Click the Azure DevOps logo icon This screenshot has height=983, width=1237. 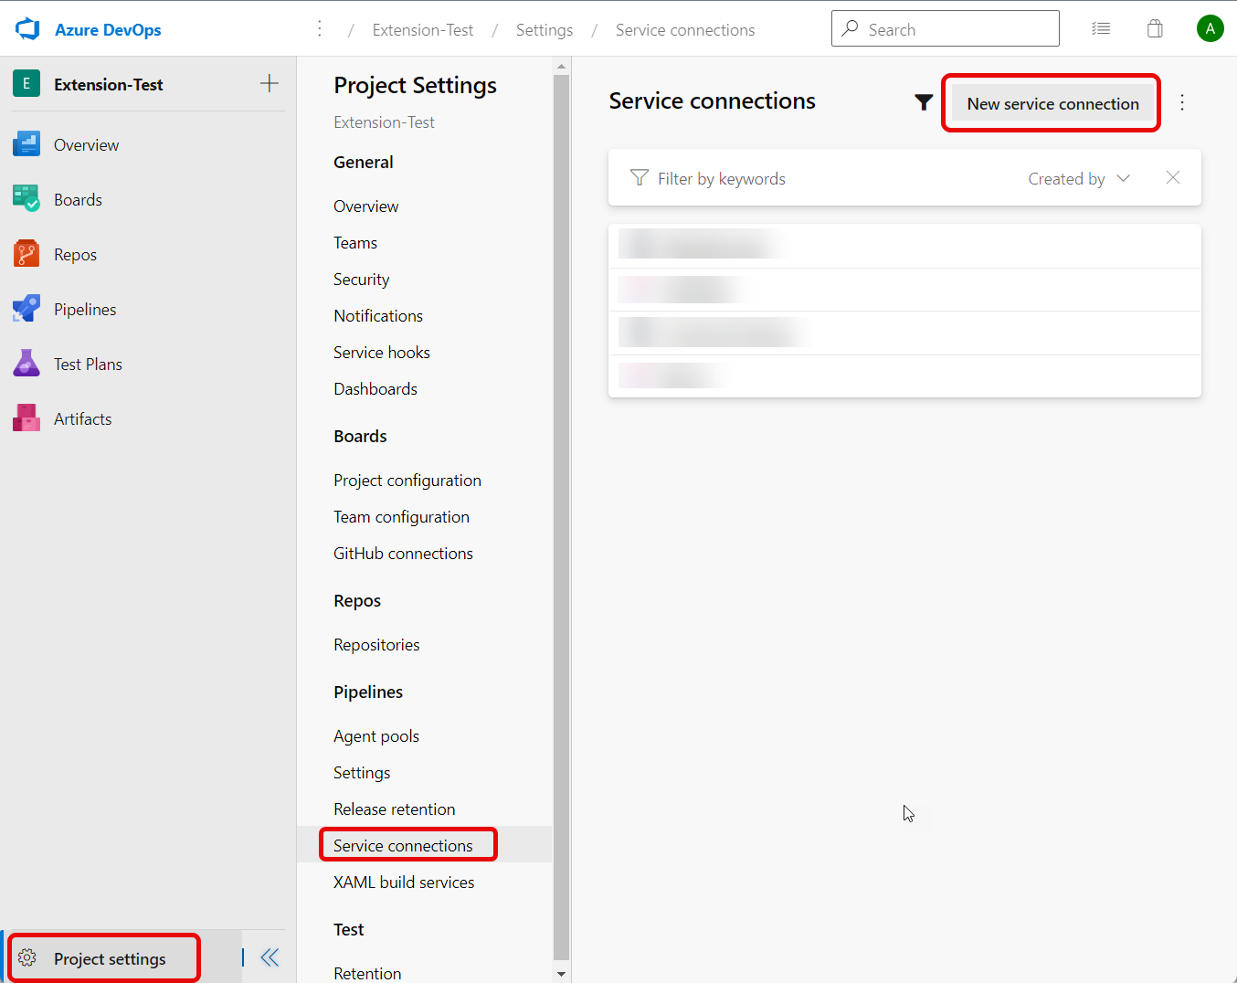point(27,29)
